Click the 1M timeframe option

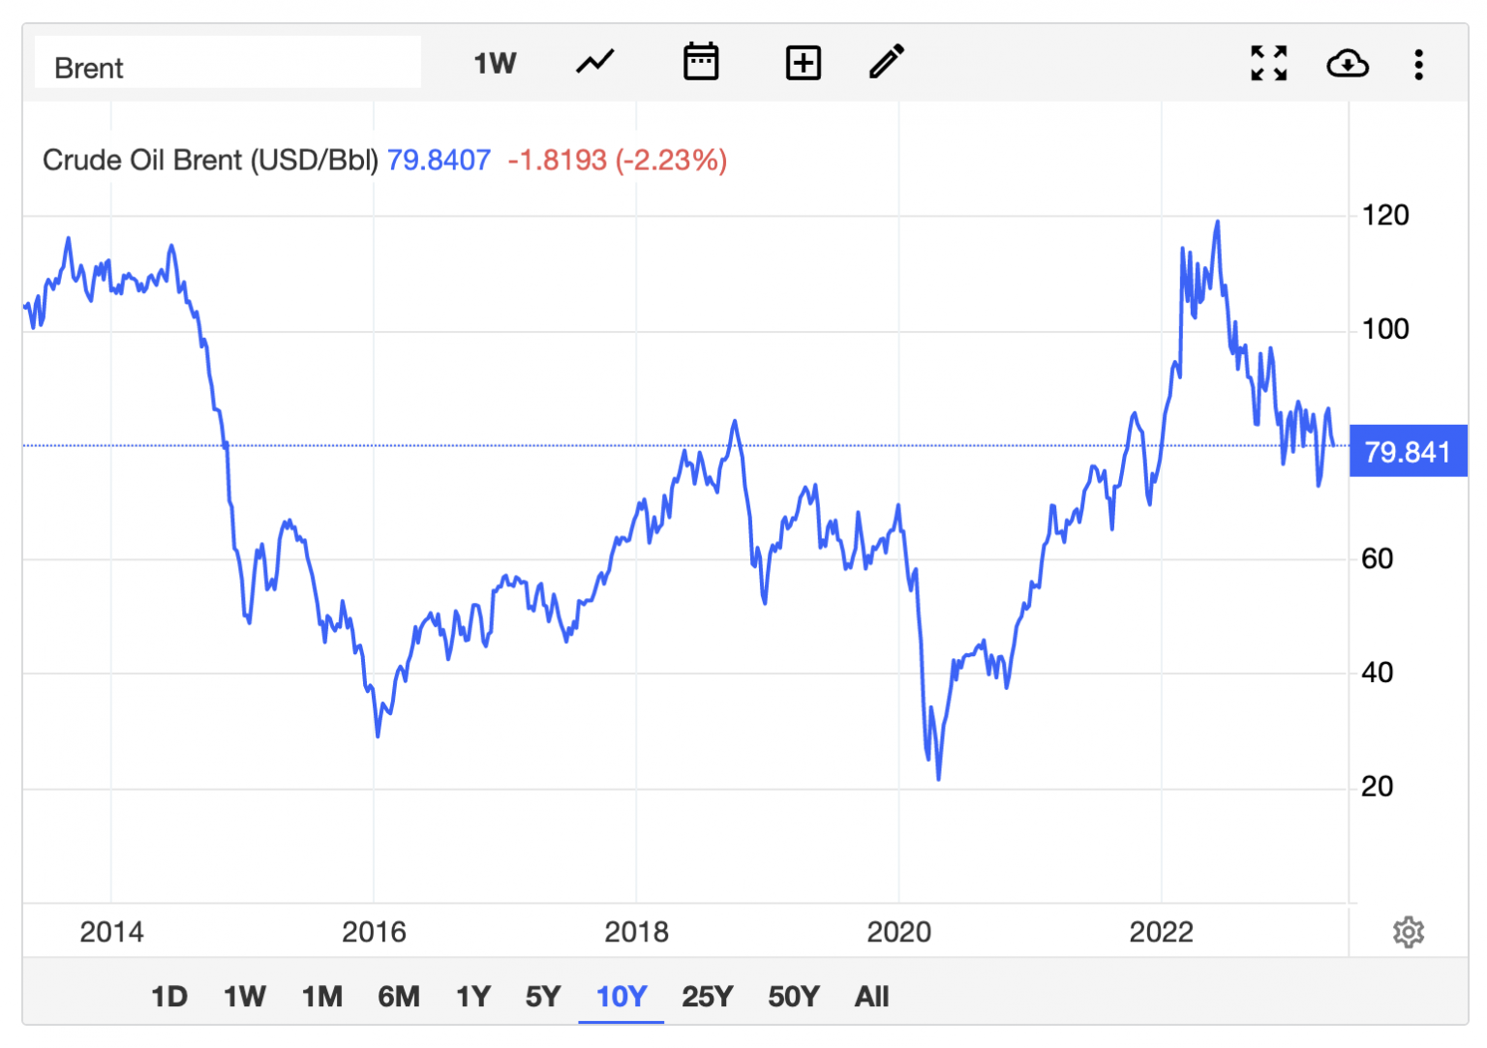point(322,996)
